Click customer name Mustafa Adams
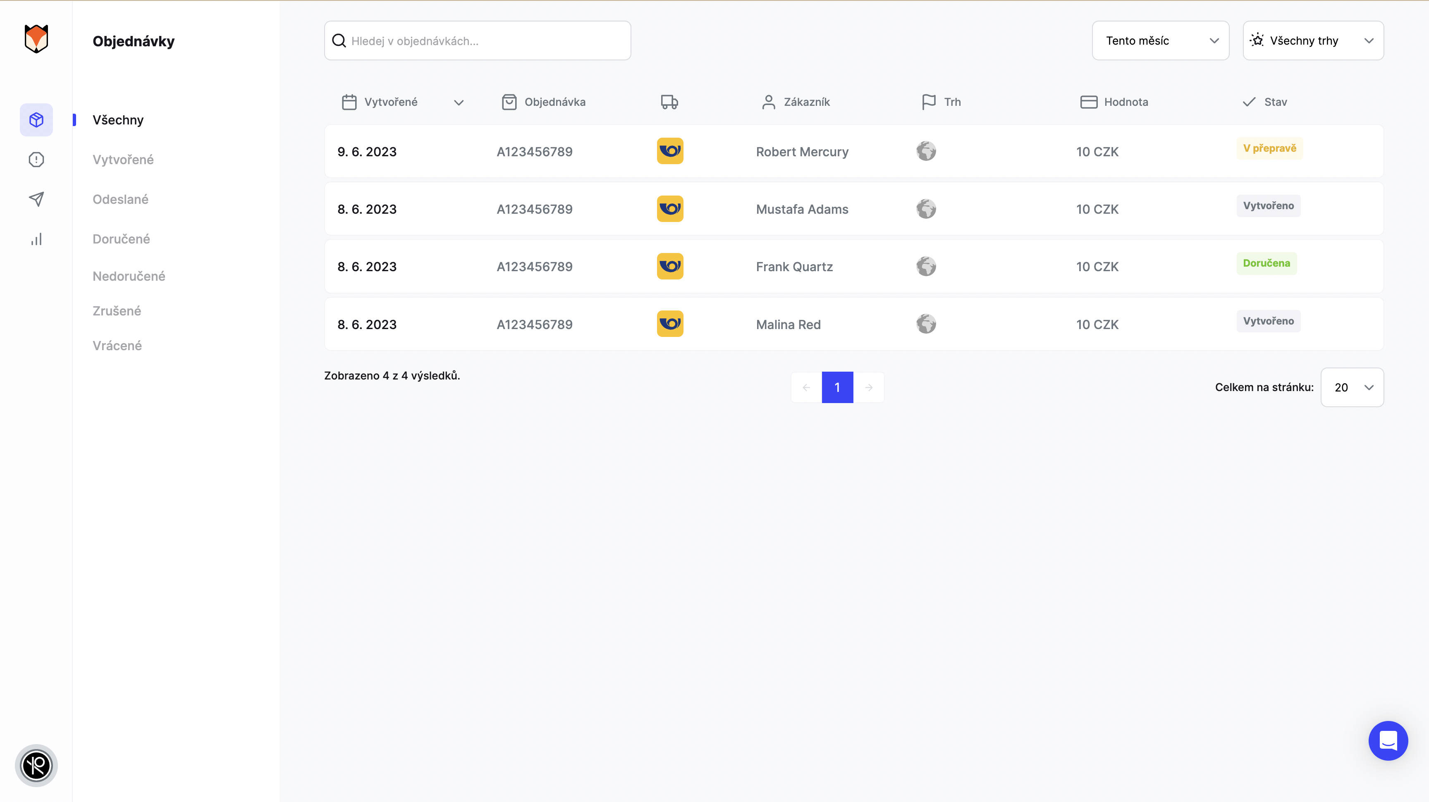Screen dimensions: 1429x802 (x=802, y=209)
